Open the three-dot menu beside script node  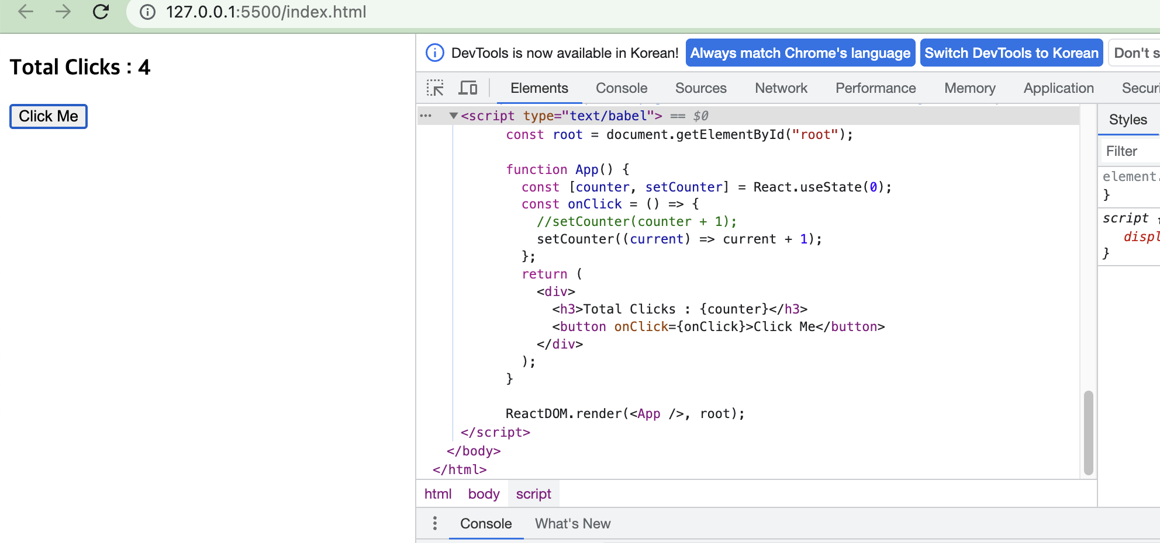coord(426,116)
